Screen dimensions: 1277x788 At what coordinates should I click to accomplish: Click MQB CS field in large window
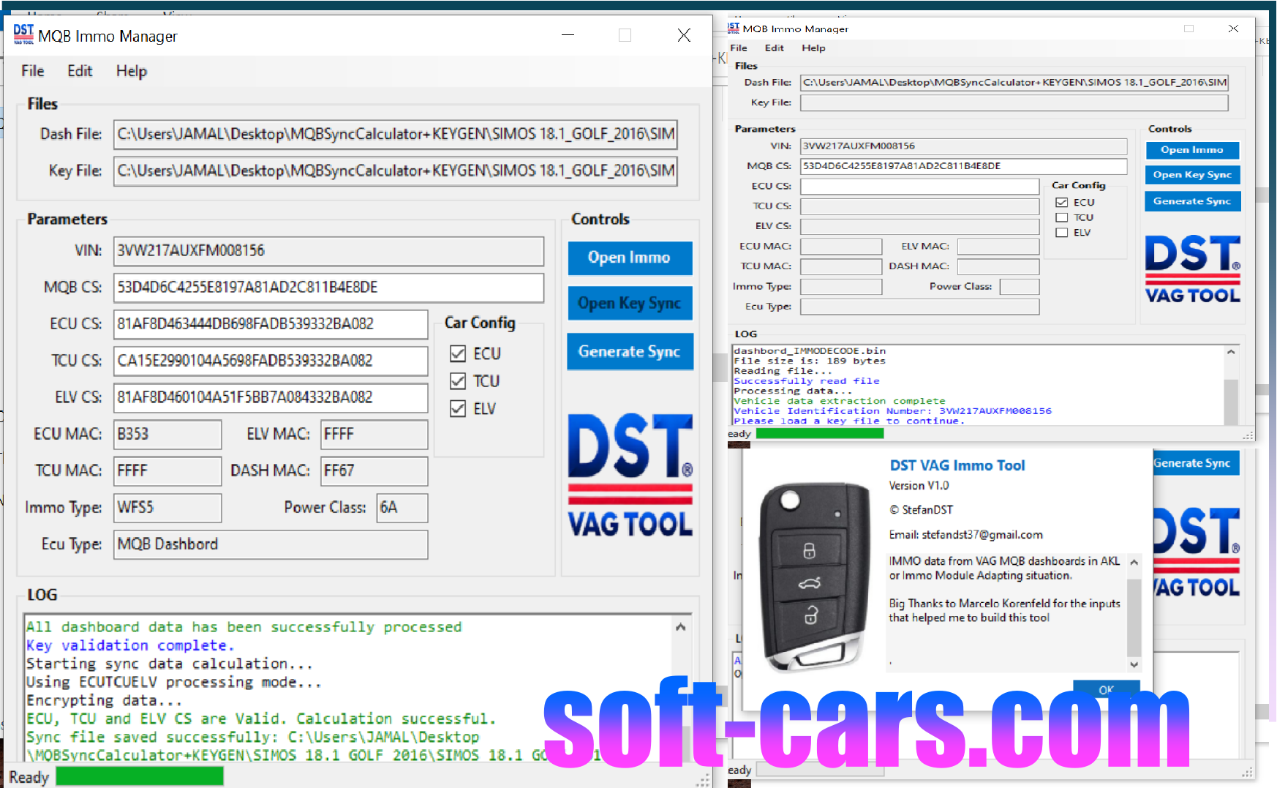[328, 288]
